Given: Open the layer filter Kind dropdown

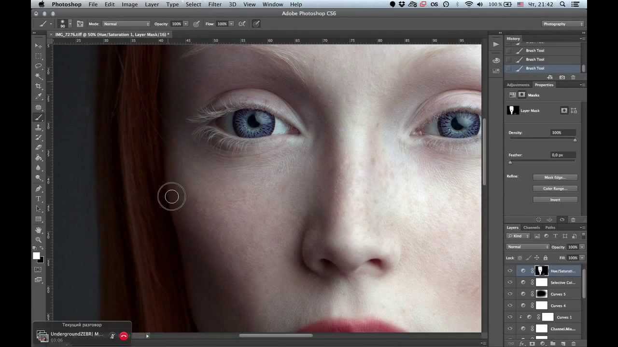Looking at the screenshot, I should click(x=518, y=236).
